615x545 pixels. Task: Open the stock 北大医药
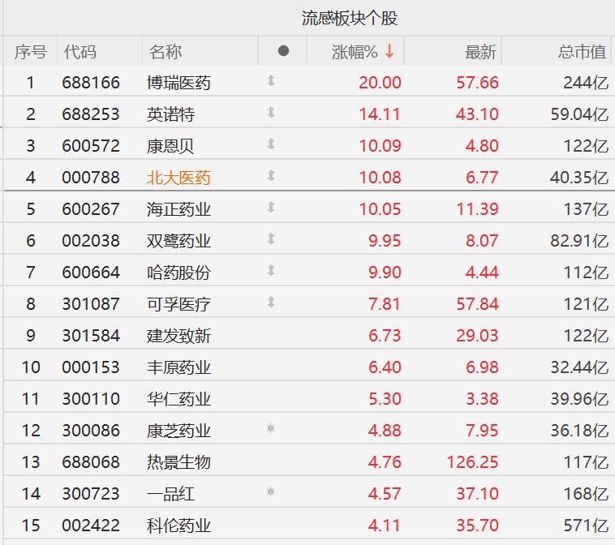pos(178,178)
